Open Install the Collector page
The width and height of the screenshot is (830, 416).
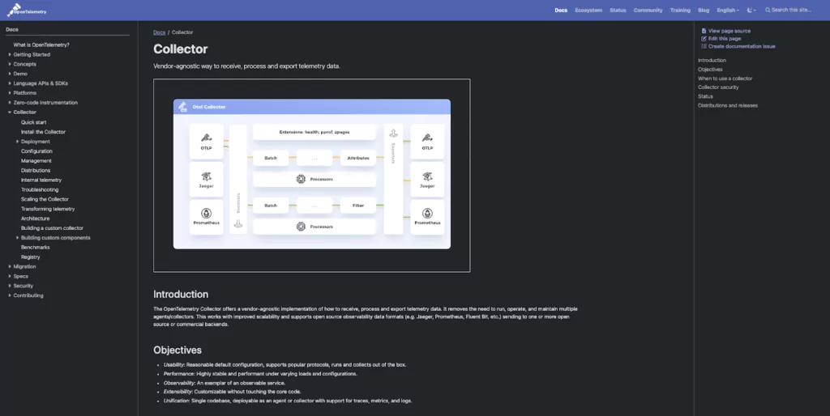pyautogui.click(x=44, y=132)
